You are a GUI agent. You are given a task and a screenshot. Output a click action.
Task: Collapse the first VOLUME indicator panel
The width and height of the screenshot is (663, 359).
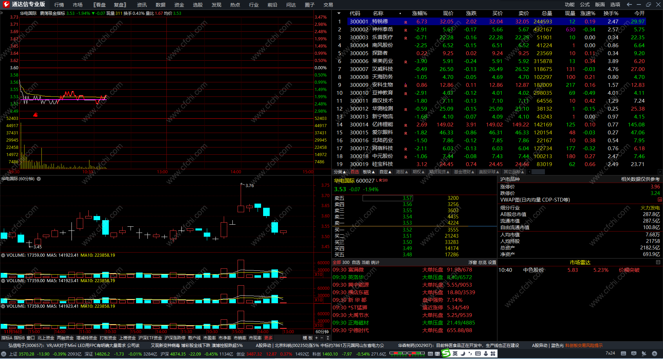point(3,255)
